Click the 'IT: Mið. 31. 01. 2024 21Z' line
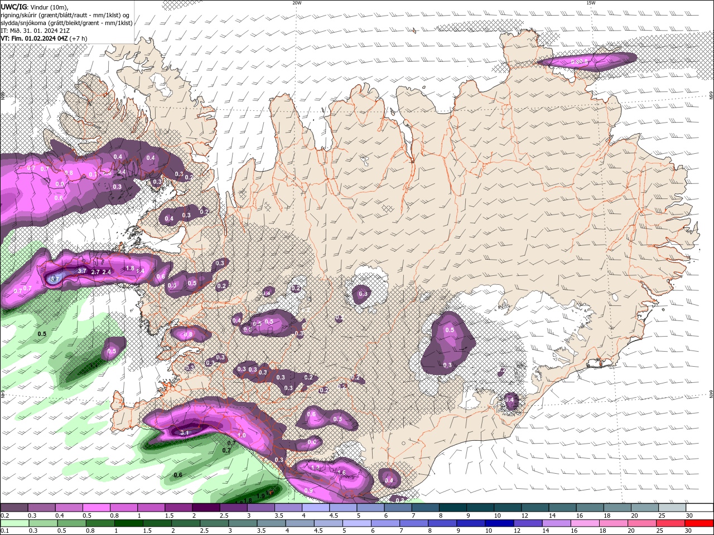The width and height of the screenshot is (714, 535). [35, 31]
